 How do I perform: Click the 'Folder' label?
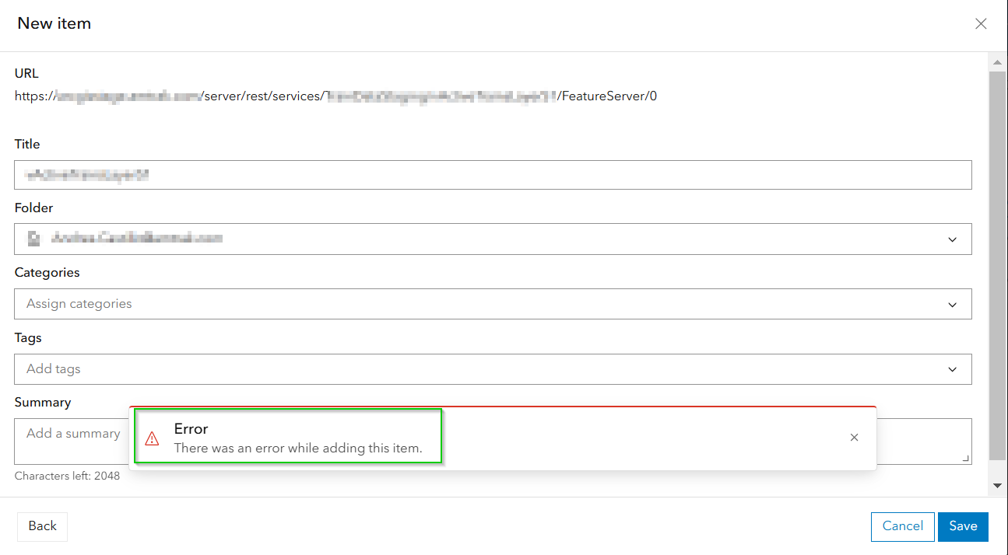click(x=34, y=208)
